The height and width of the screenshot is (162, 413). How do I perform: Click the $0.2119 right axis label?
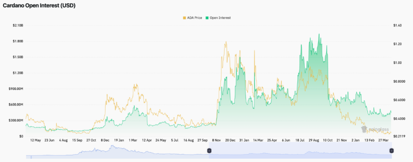pos(399,136)
